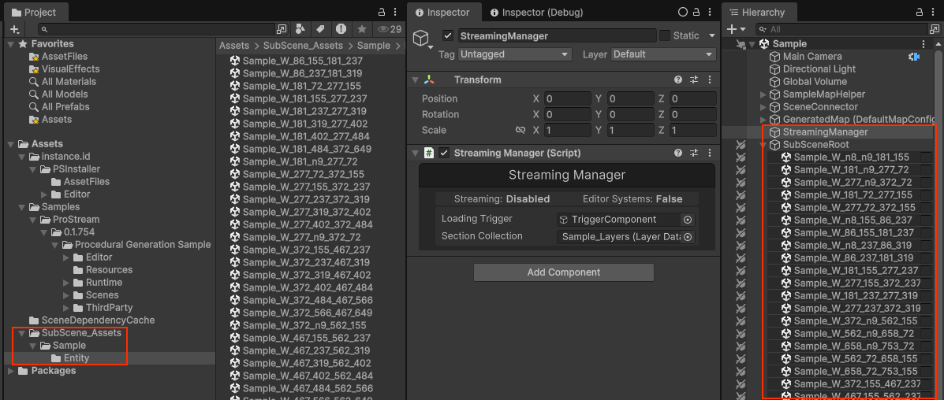Expand SceneConnector in Hierarchy
The height and width of the screenshot is (400, 944).
tap(763, 107)
